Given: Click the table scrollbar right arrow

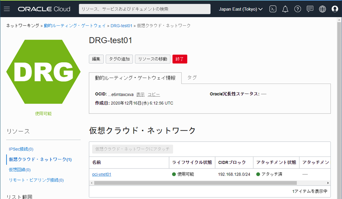Looking at the screenshot, I should coord(328,183).
